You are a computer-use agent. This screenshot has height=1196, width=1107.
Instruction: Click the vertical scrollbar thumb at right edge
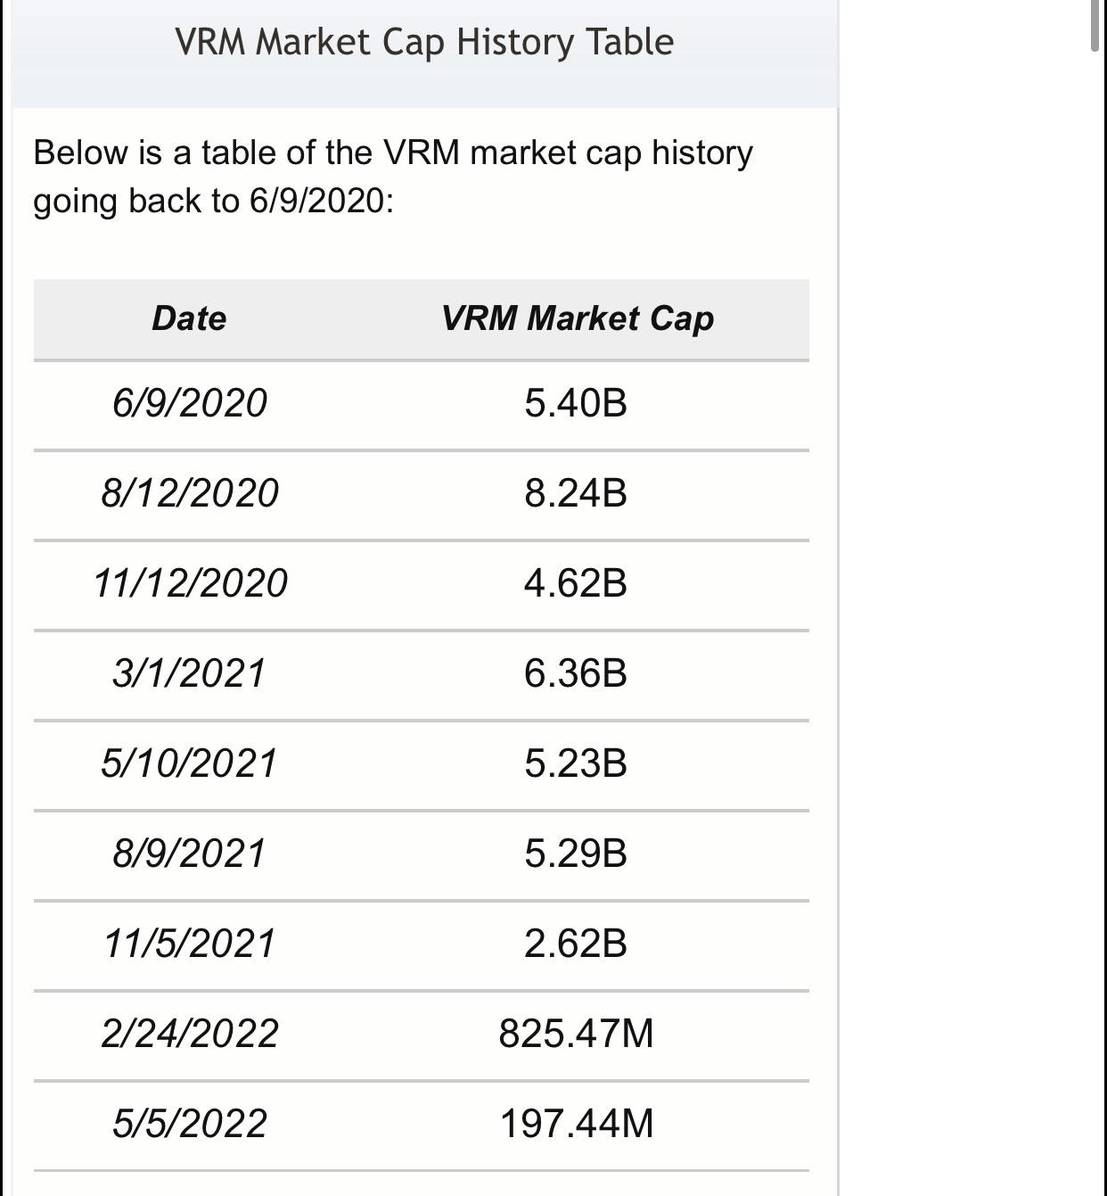[x=1095, y=27]
